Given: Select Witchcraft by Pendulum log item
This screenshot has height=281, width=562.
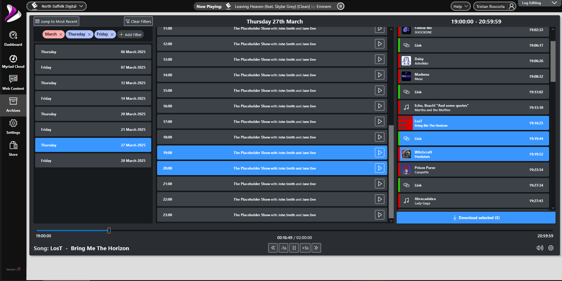Looking at the screenshot, I should pos(473,154).
